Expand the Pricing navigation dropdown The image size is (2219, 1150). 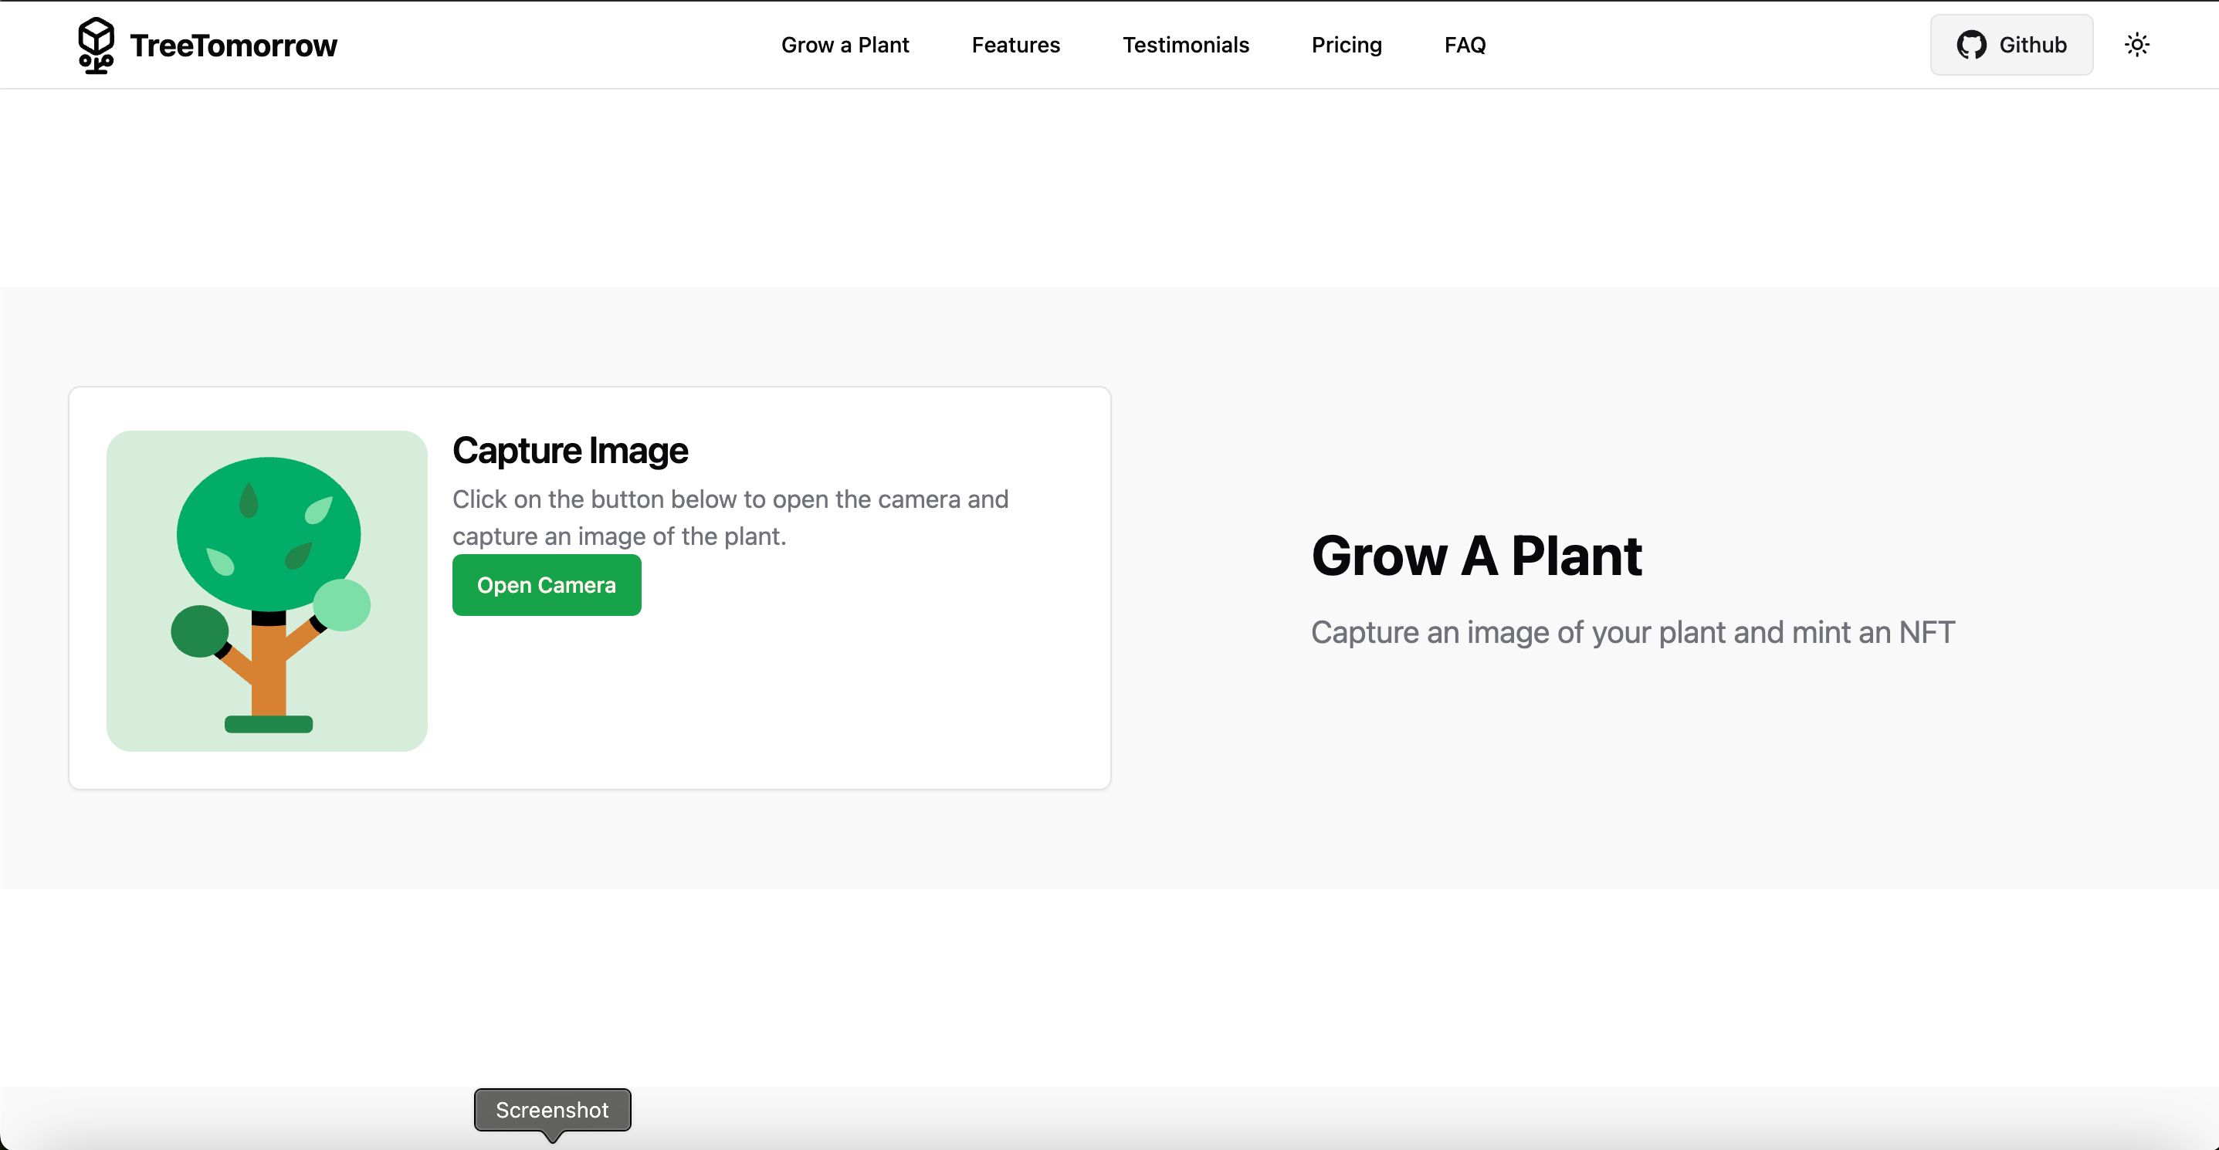pos(1347,44)
